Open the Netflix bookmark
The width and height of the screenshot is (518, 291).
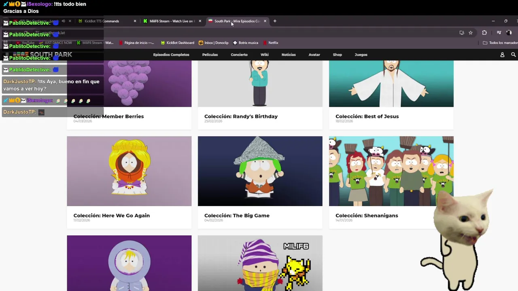point(271,43)
